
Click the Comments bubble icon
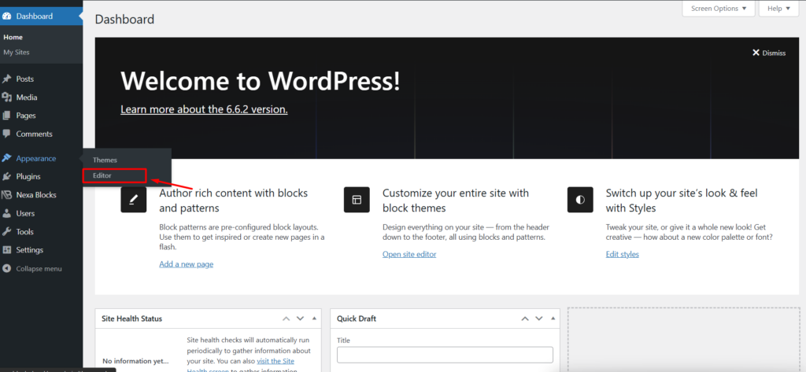tap(7, 134)
